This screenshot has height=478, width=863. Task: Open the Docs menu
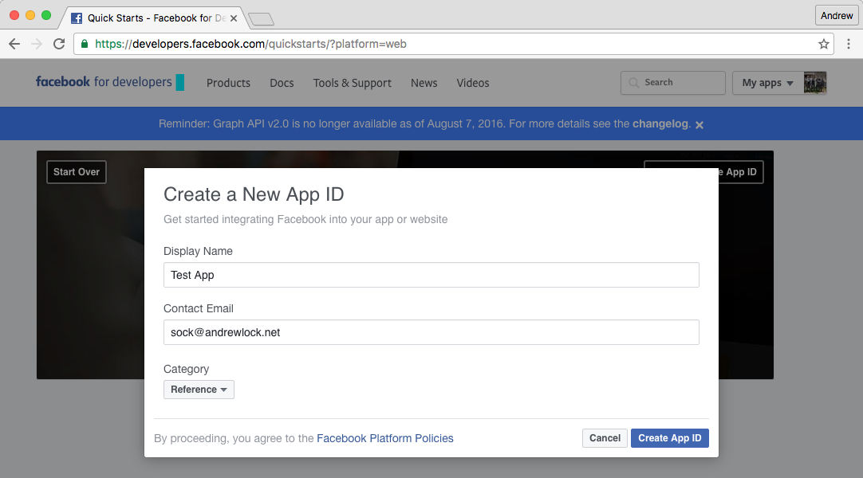click(x=282, y=83)
